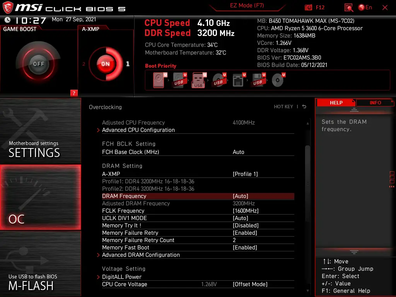This screenshot has height=297, width=396.
Task: Click the red triple-arrow panel collapse icon
Action: (x=392, y=187)
